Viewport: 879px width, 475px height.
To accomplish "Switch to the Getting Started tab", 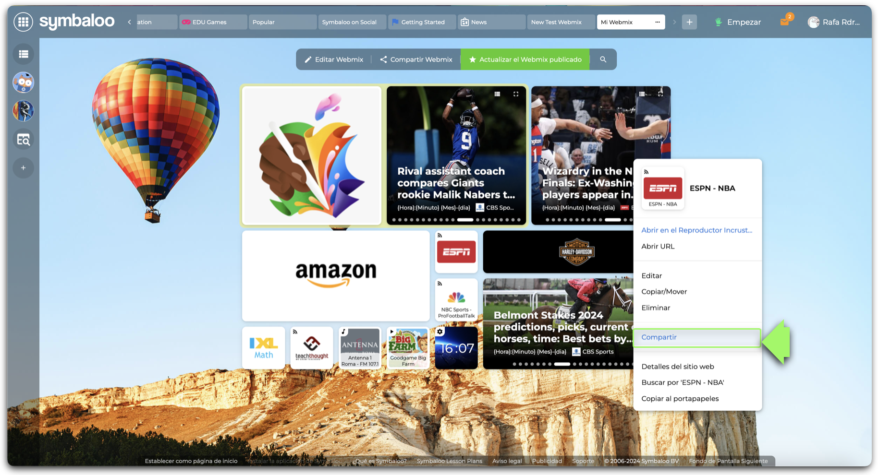I will click(x=422, y=22).
